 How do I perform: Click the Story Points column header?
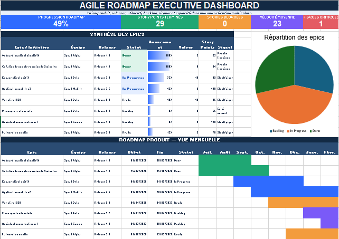pos(208,44)
